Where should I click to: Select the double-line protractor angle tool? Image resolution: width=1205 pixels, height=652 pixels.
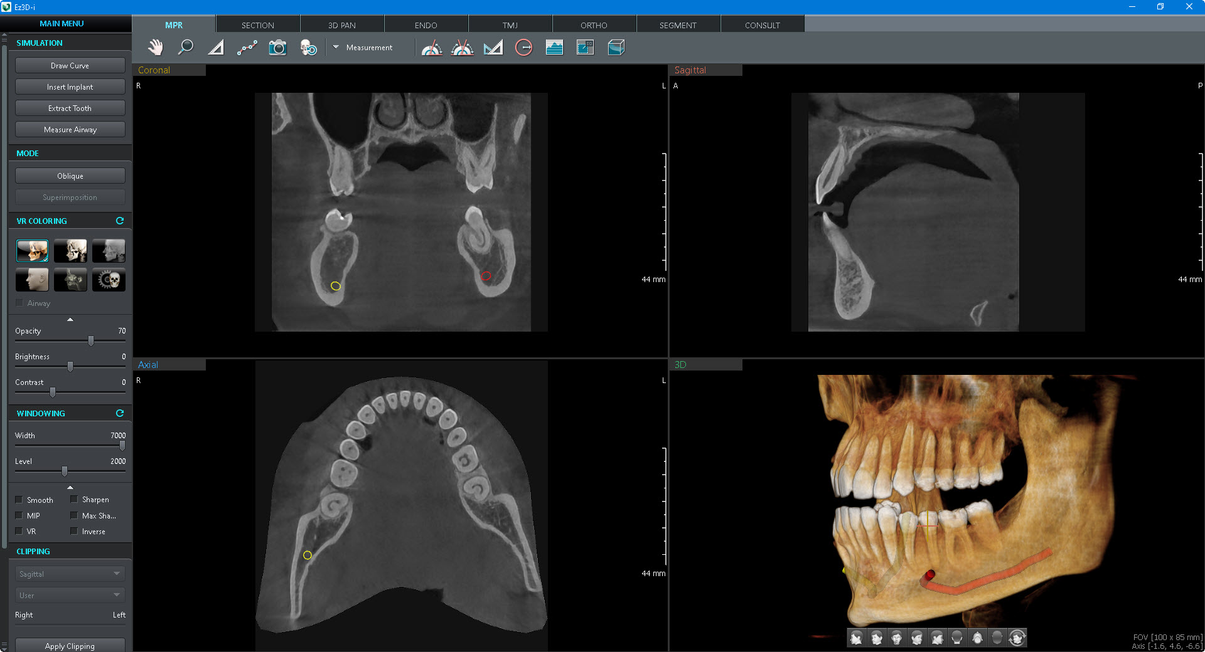click(x=463, y=48)
